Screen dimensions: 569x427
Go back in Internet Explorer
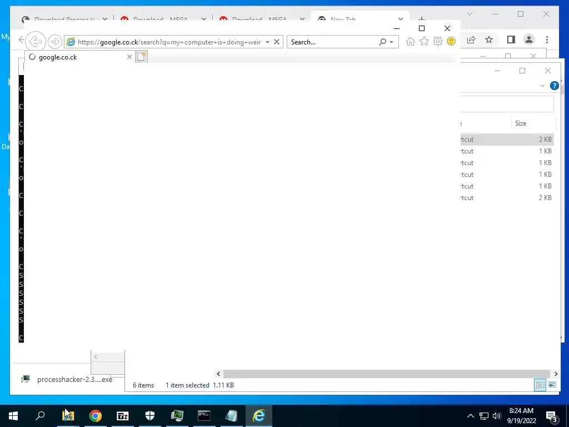pyautogui.click(x=36, y=42)
